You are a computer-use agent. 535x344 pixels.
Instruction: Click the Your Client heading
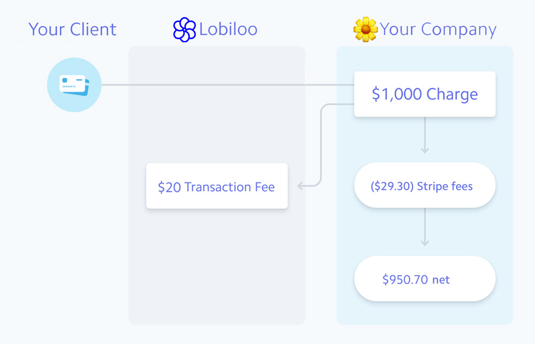click(x=73, y=29)
